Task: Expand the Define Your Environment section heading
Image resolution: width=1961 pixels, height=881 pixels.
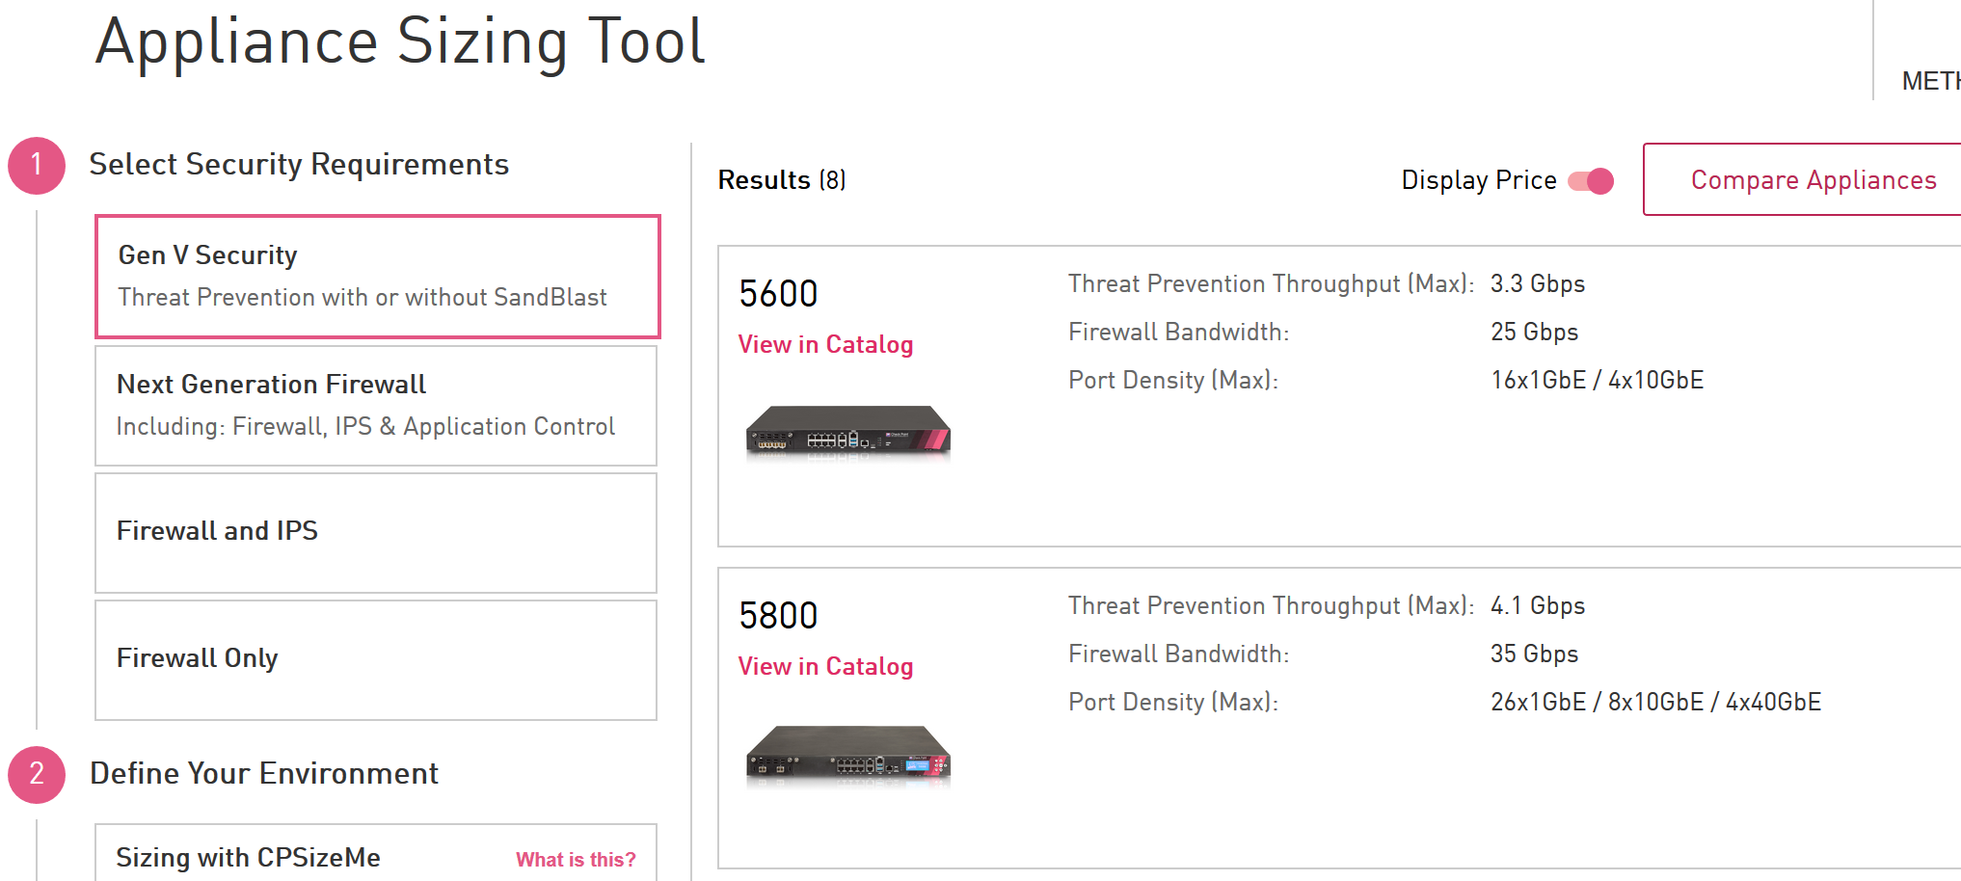Action: (x=264, y=774)
